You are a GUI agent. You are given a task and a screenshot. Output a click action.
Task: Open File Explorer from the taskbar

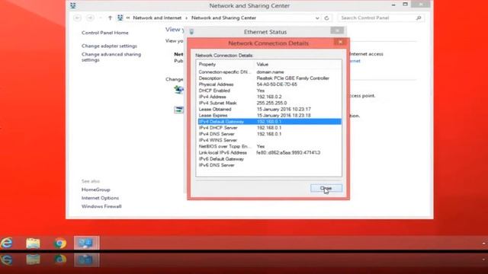pos(33,243)
